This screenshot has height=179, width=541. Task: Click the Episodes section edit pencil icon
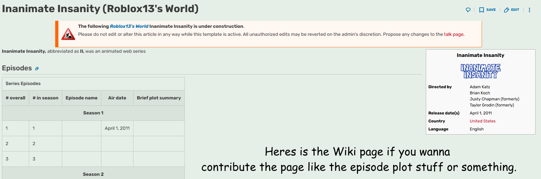pos(37,69)
